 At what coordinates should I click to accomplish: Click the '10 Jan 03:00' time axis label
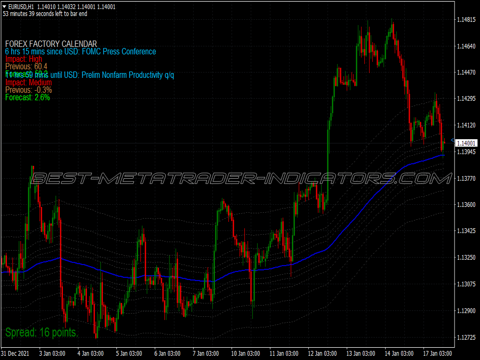click(x=245, y=353)
